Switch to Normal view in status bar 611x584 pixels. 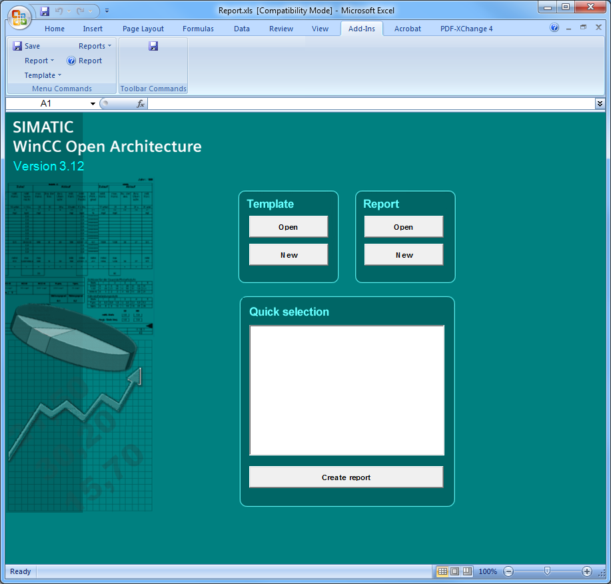coord(442,571)
